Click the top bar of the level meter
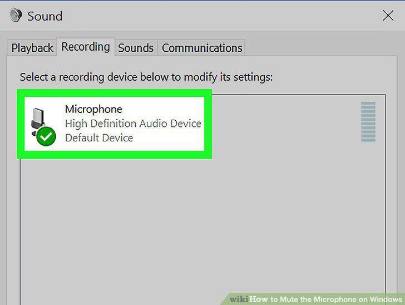 pos(368,103)
